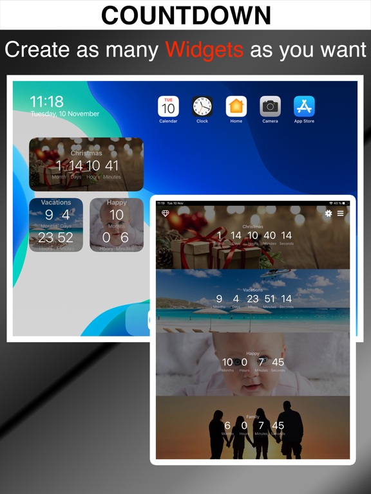The height and width of the screenshot is (494, 371).
Task: Open the hamburger menu icon
Action: (340, 214)
